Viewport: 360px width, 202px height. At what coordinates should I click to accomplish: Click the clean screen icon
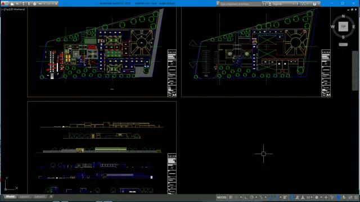350,198
